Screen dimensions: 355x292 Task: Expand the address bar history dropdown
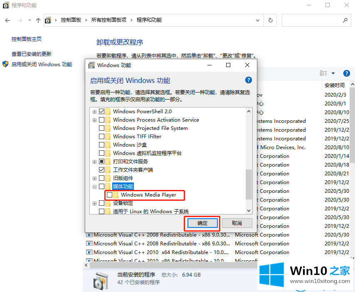(x=258, y=20)
